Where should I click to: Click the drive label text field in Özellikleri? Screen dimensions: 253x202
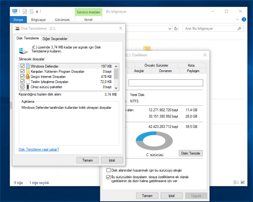click(x=166, y=83)
